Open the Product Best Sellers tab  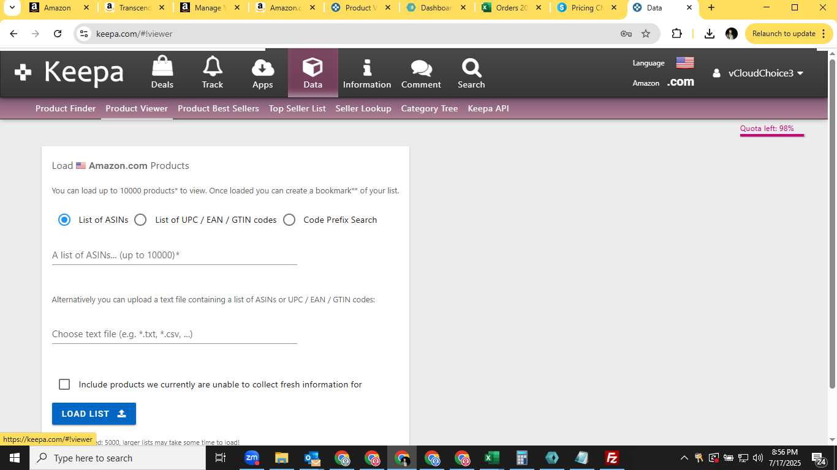(218, 108)
